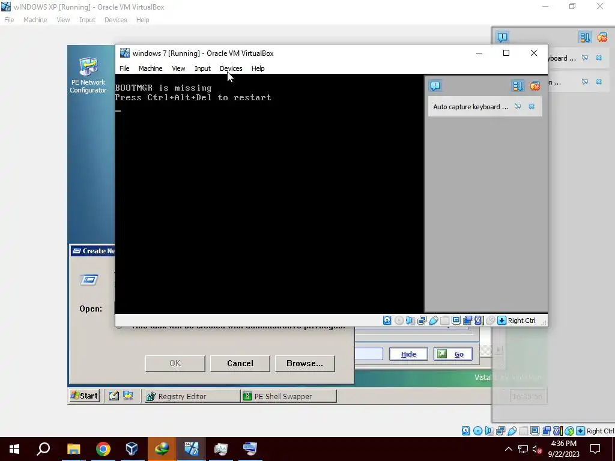Click notification center icon in windows 7 VM window
Image resolution: width=615 pixels, height=461 pixels.
(x=435, y=86)
